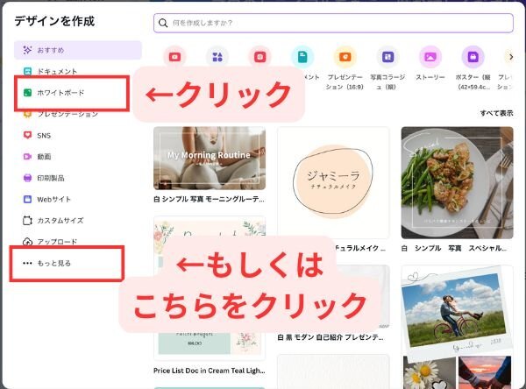Click the Webサイト sidebar icon
Image resolution: width=526 pixels, height=389 pixels.
pyautogui.click(x=27, y=199)
